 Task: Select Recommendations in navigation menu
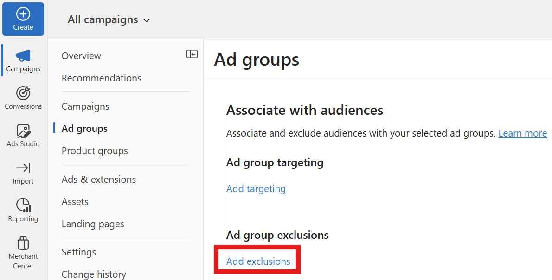(x=102, y=78)
